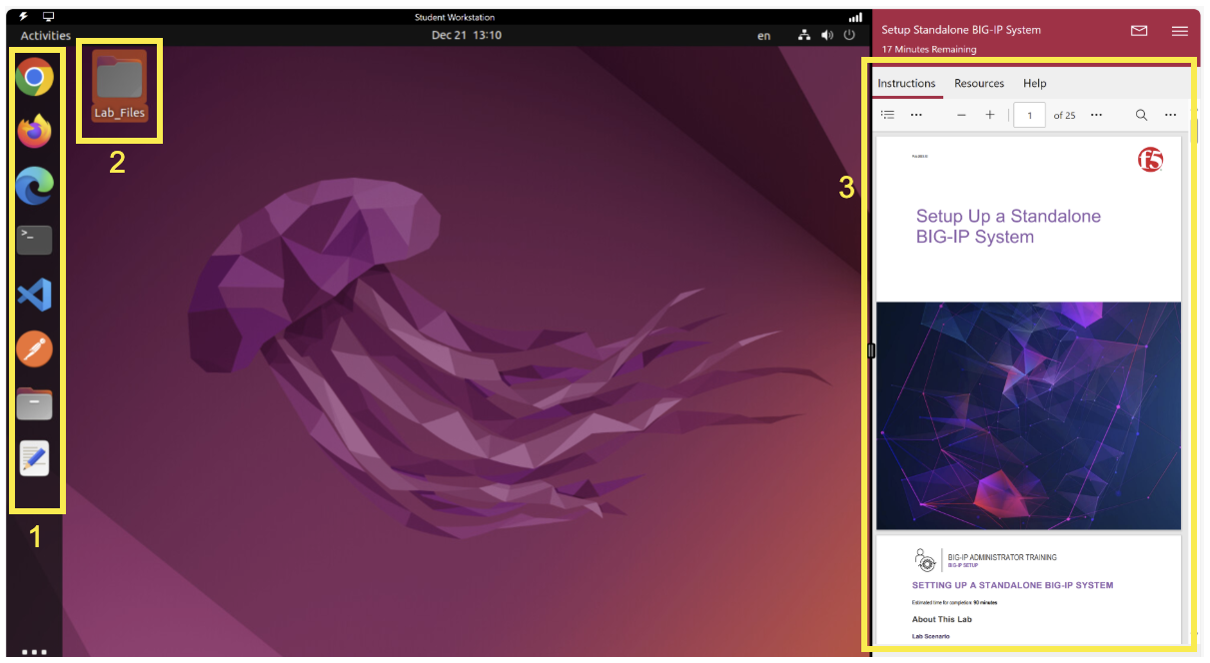Open the envelope message icon
1210x663 pixels.
tap(1139, 31)
